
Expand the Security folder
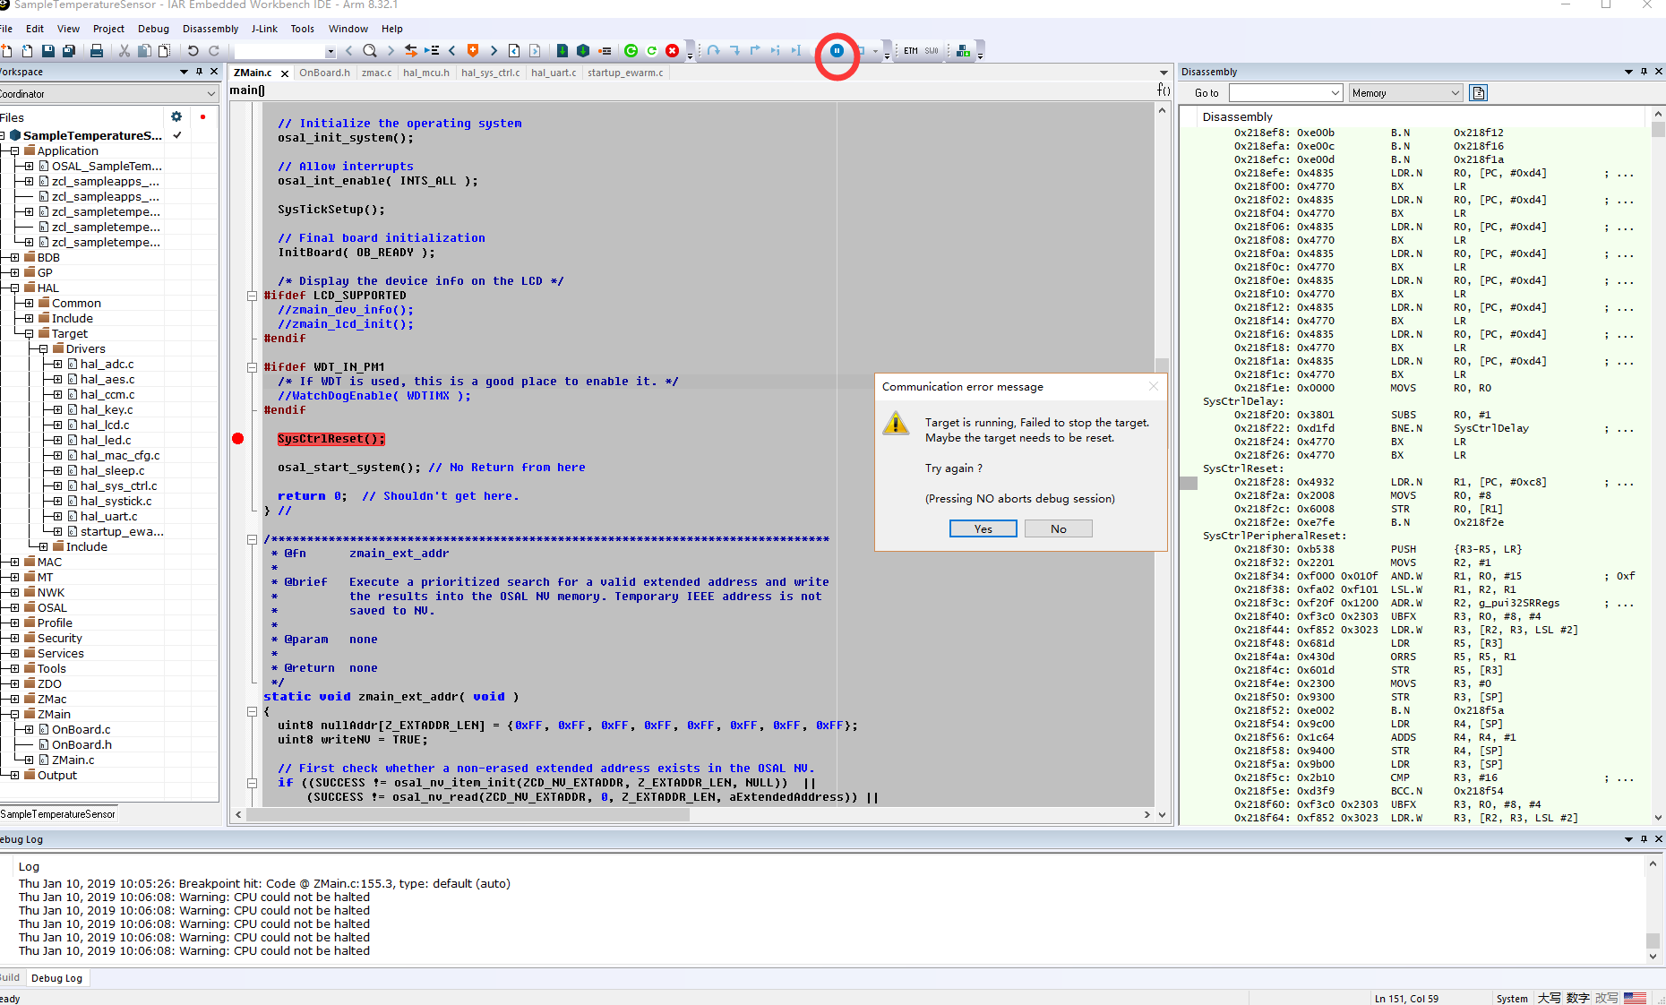(x=15, y=639)
